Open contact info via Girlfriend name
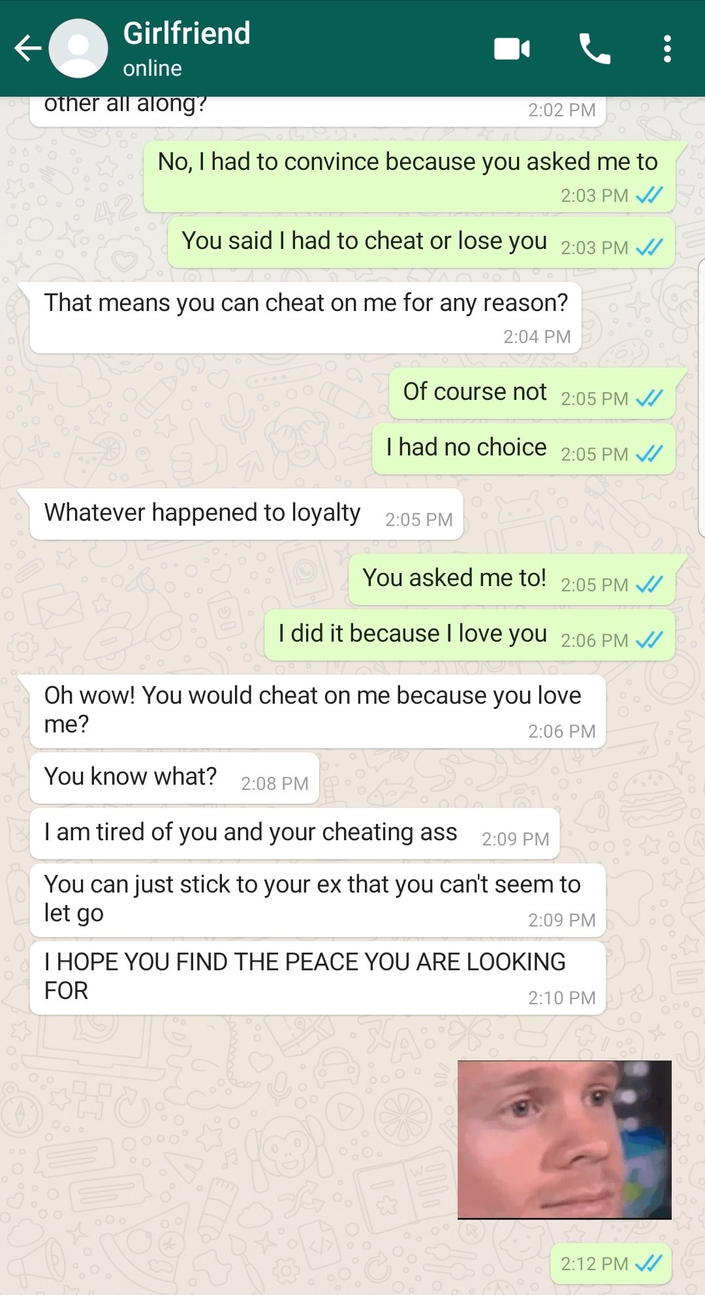705x1295 pixels. pos(187,33)
